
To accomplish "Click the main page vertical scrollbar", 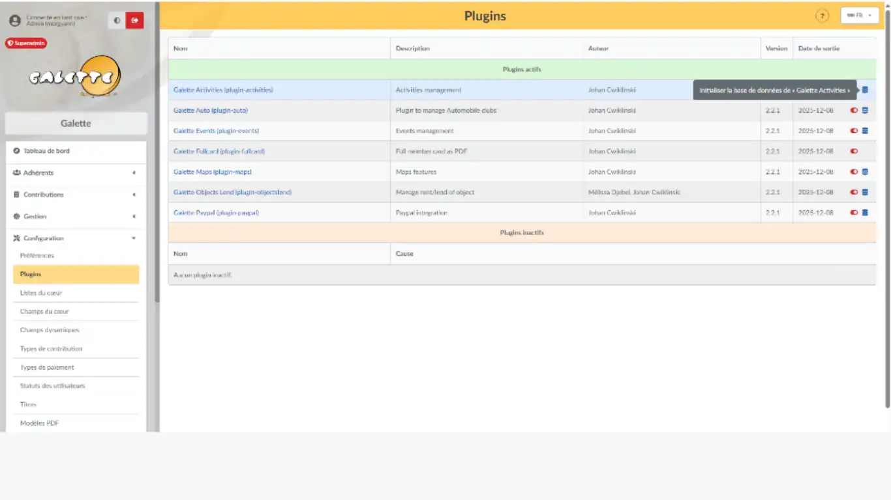I will [887, 208].
